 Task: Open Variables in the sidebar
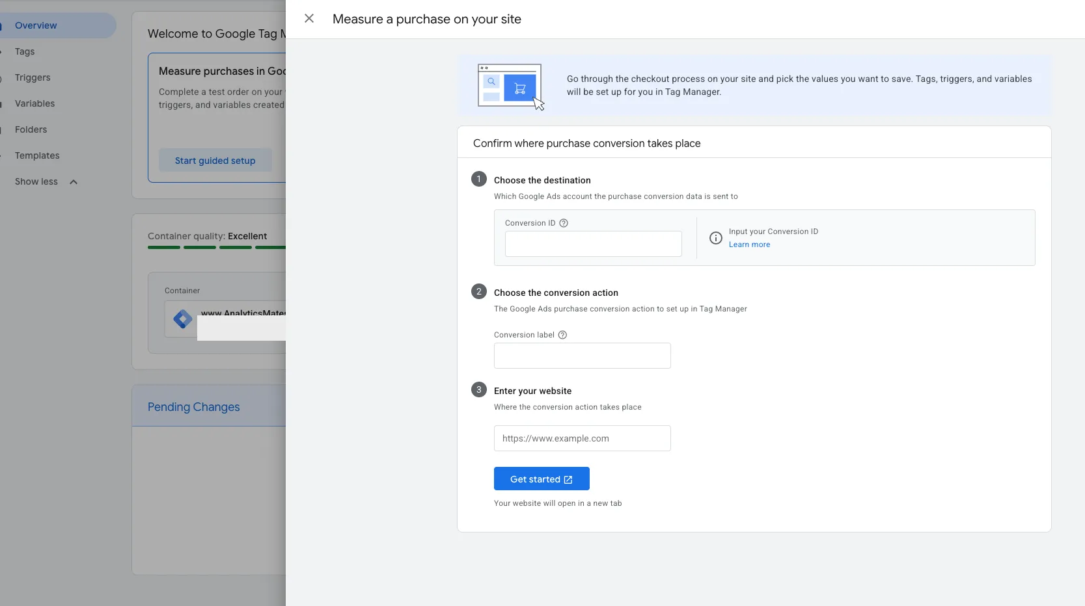(34, 103)
